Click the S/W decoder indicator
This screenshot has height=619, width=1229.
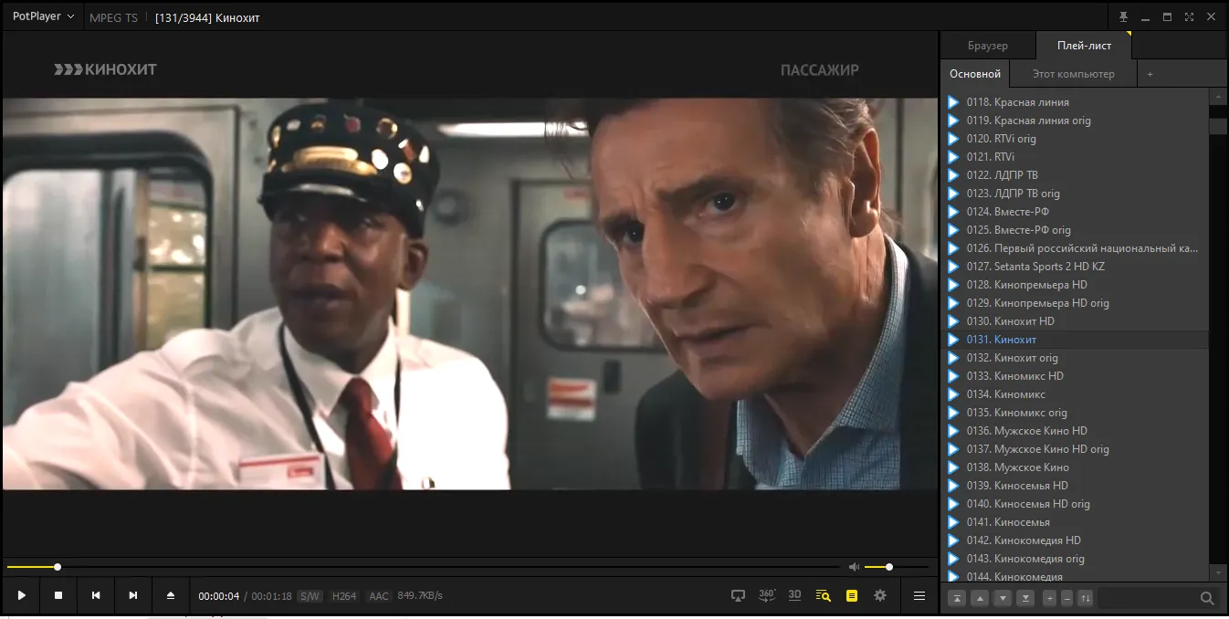click(310, 596)
